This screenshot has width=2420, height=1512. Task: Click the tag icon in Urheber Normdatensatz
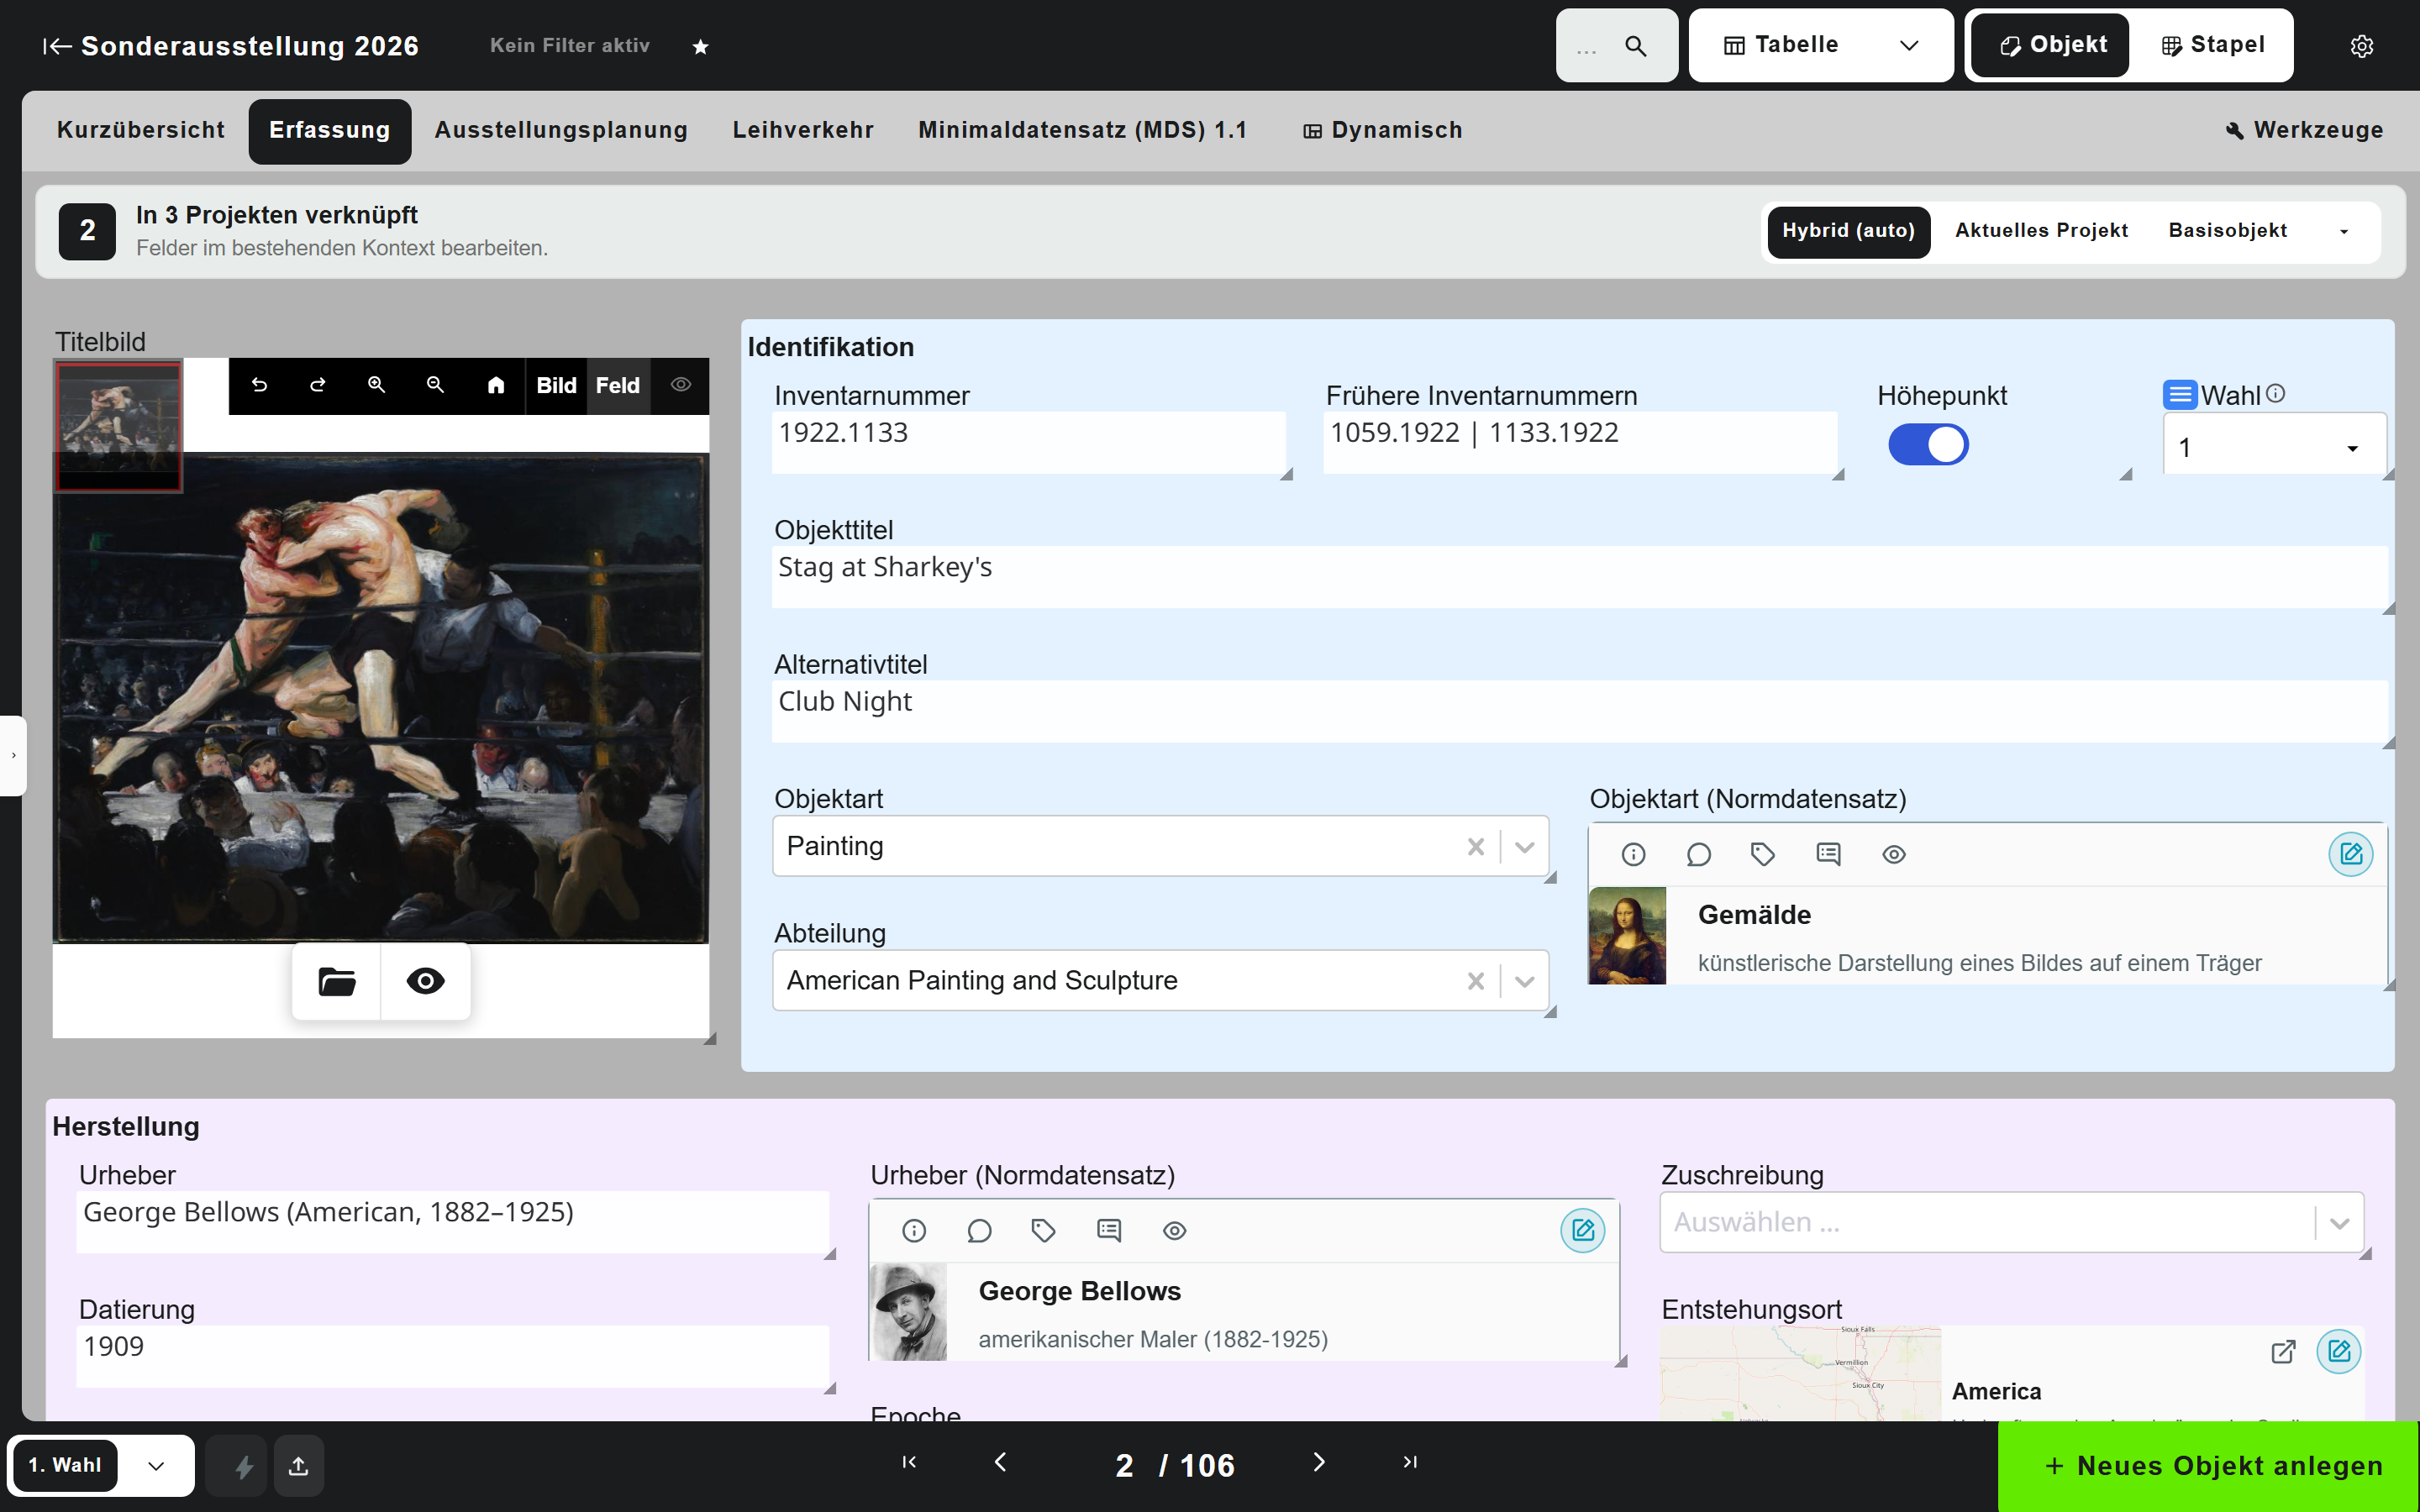coord(1044,1230)
